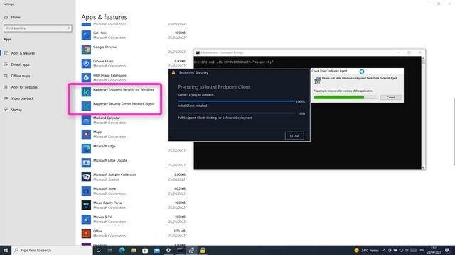Select the Mixed Reality Portal icon
The height and width of the screenshot is (255, 455).
86,205
